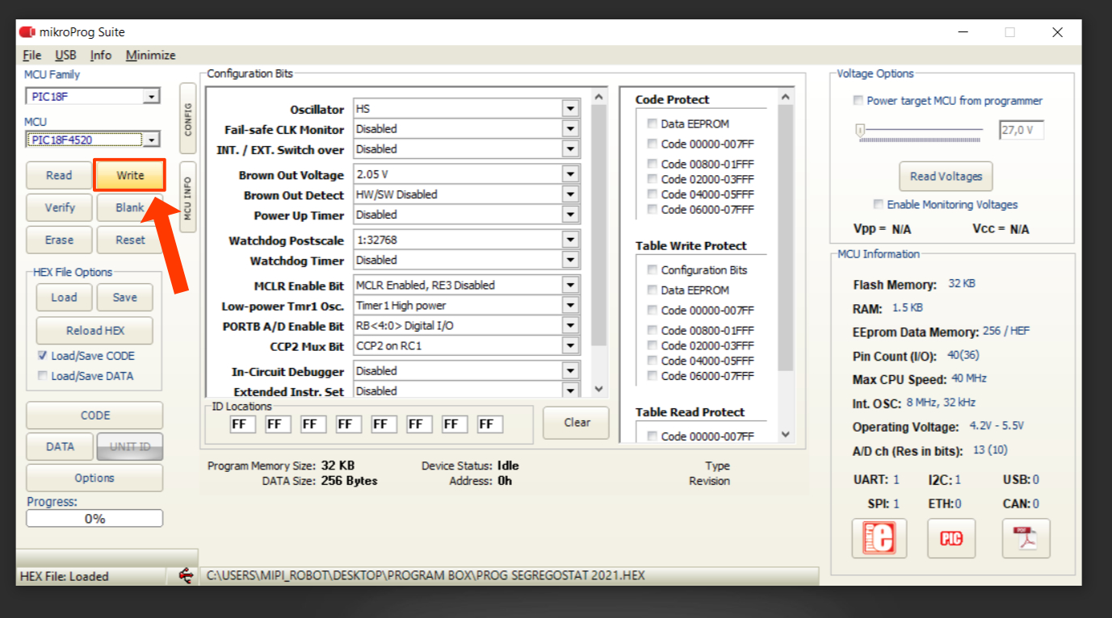The width and height of the screenshot is (1112, 618).
Task: Check Code 04000-05FFF under Table Write Protect
Action: click(x=652, y=361)
